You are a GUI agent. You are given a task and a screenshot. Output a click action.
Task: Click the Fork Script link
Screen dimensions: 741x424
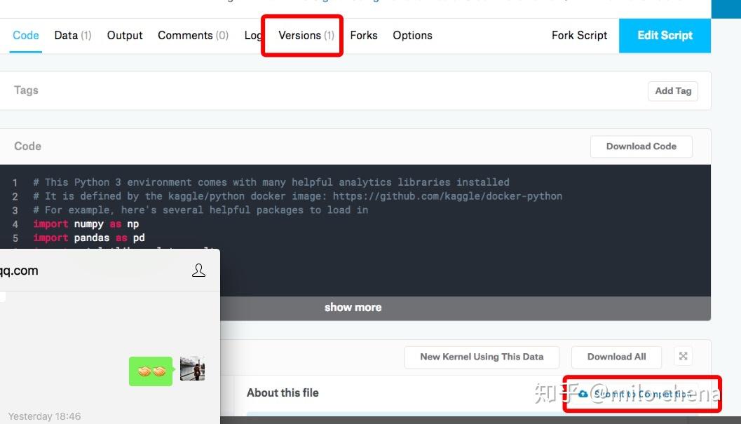(x=579, y=35)
